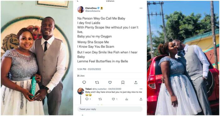The height and width of the screenshot is (116, 220).
Task: Share Tolani's reply
Action: click(141, 99)
